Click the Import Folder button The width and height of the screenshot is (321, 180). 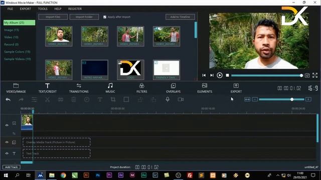pos(84,17)
